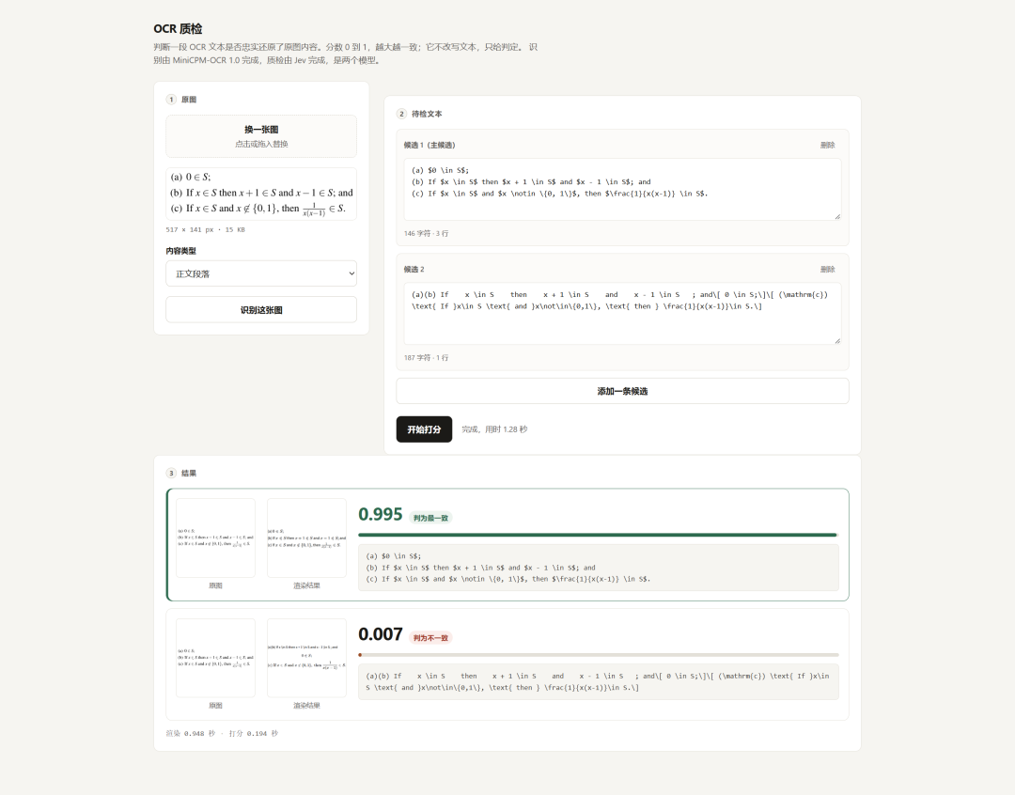Click the text block in the 0.995 result

click(598, 568)
